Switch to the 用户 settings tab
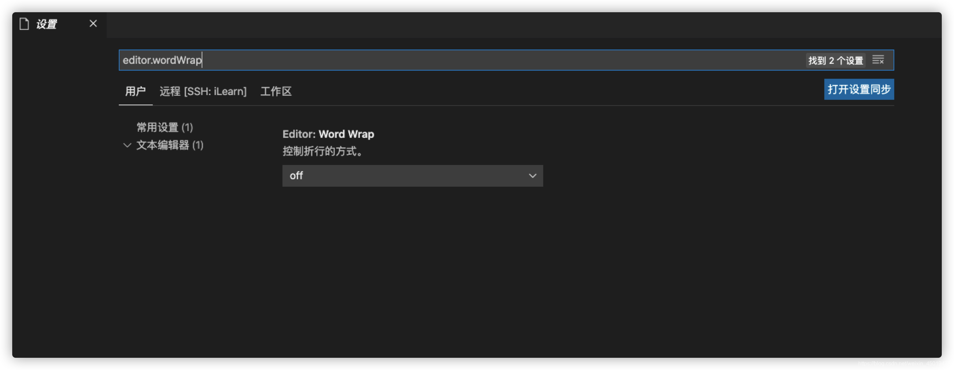Screen dimensions: 954x370 tap(135, 91)
